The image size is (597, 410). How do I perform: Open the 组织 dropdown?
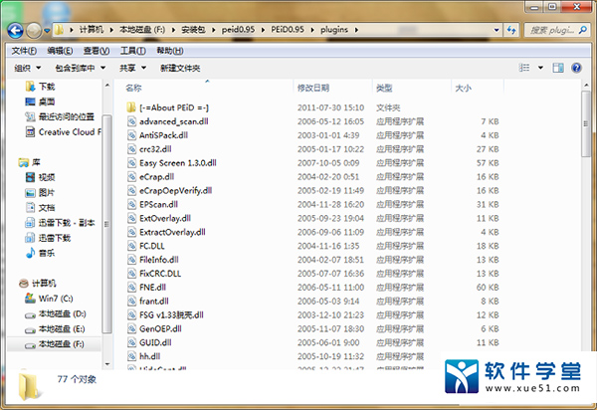click(x=28, y=68)
